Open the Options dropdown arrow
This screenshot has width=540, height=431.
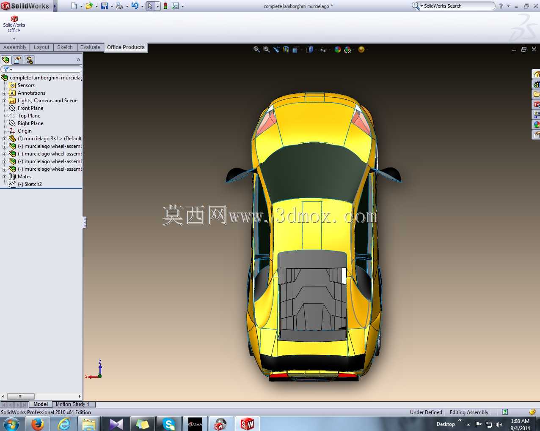click(182, 6)
